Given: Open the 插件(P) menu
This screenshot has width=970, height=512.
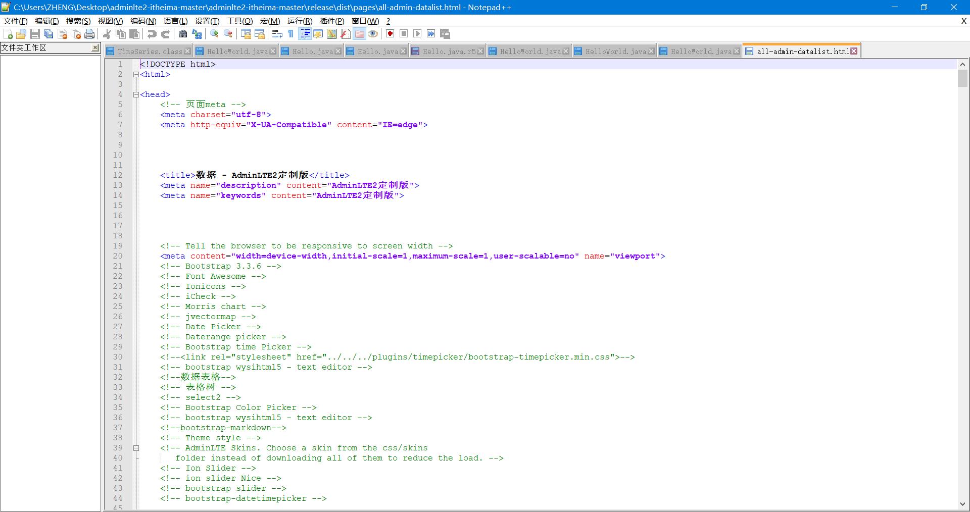Looking at the screenshot, I should click(x=332, y=21).
